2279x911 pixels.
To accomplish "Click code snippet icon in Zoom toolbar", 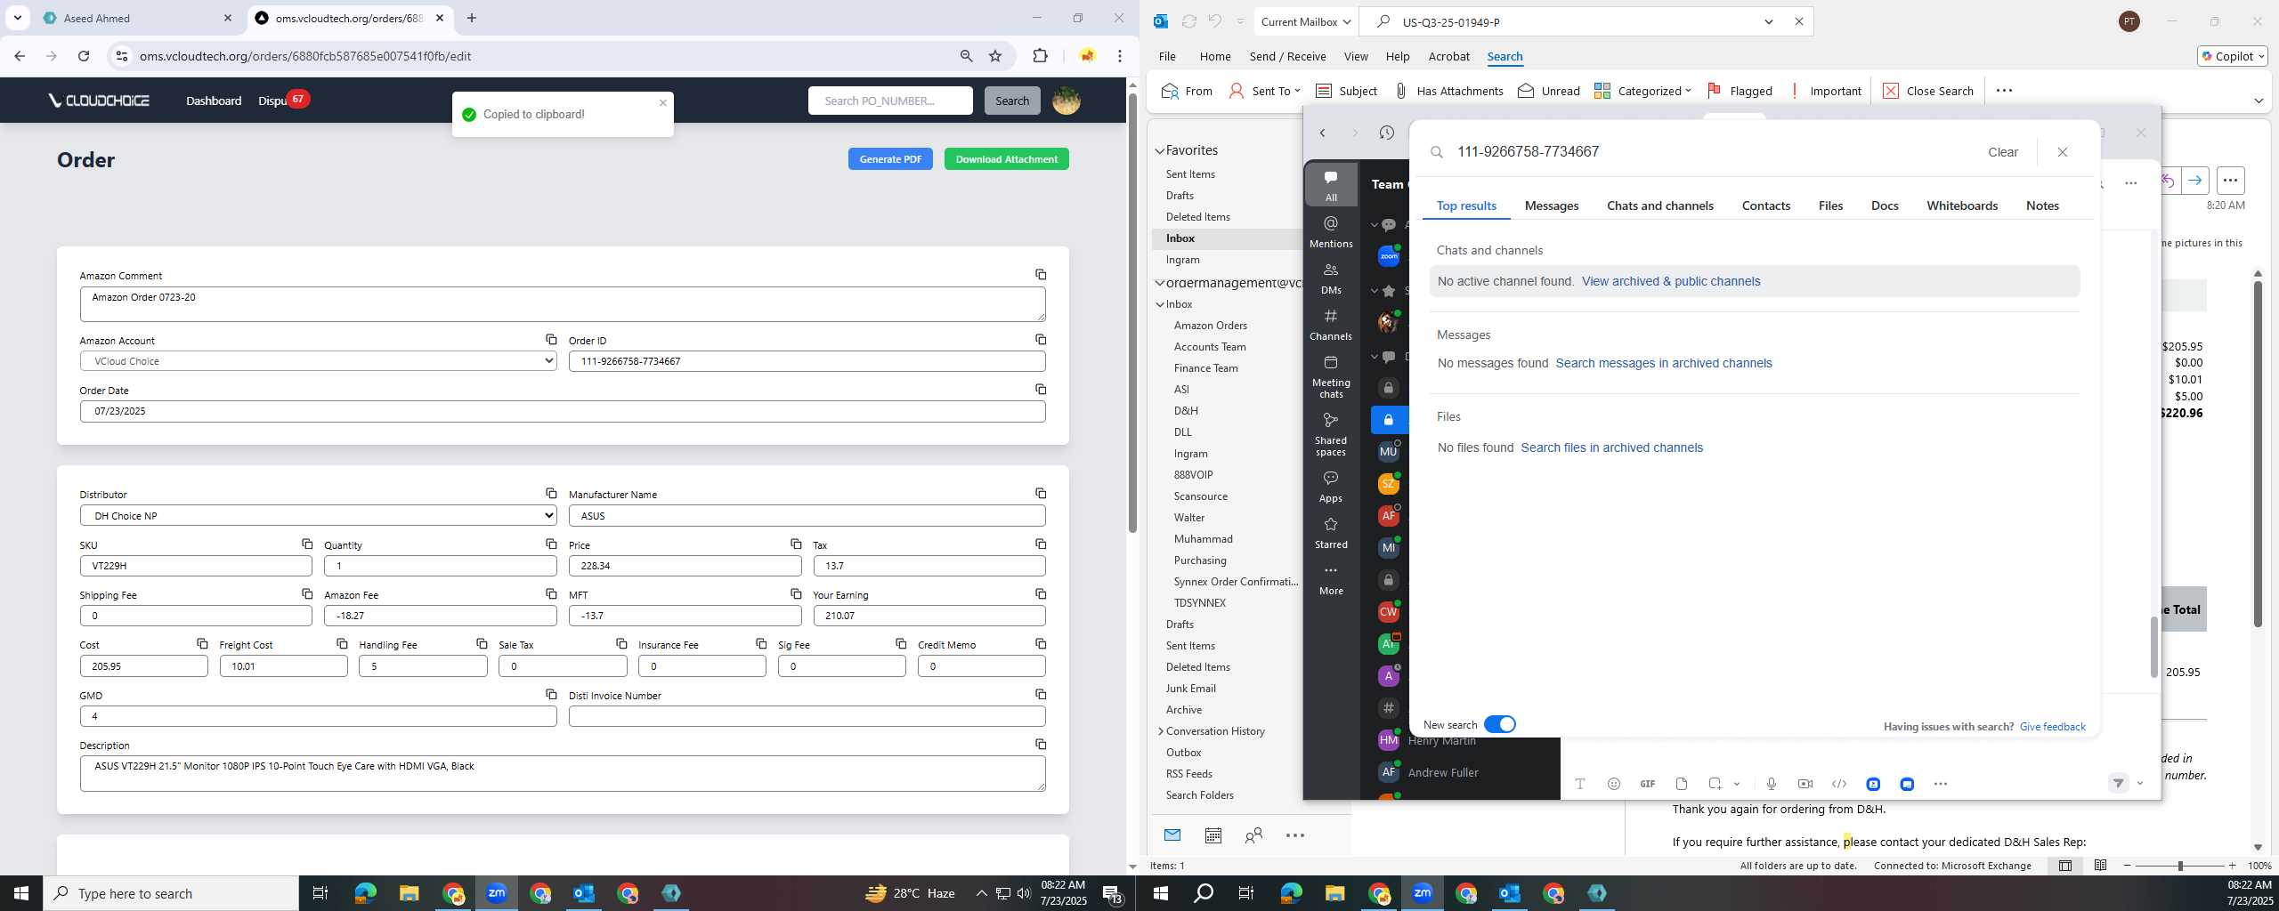I will (x=1839, y=784).
